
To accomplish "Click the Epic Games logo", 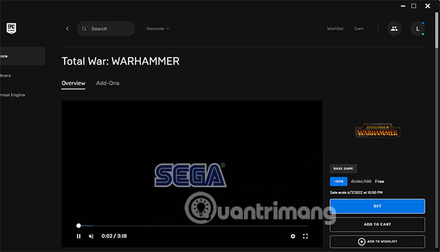I will (x=11, y=28).
